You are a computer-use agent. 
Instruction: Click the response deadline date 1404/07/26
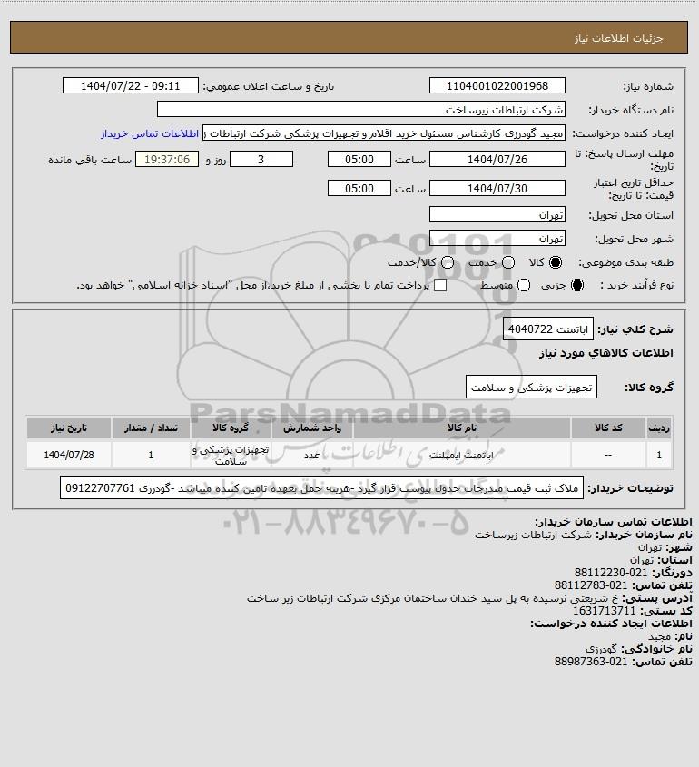497,159
